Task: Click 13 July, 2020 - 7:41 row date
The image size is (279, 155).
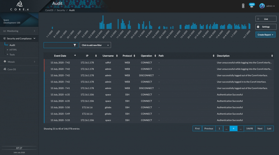Action: [60, 88]
